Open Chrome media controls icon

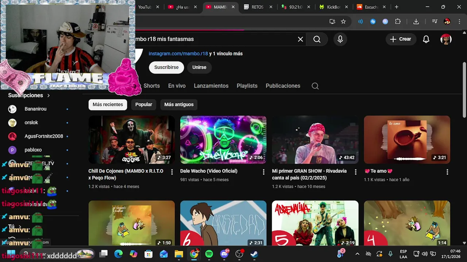(435, 21)
